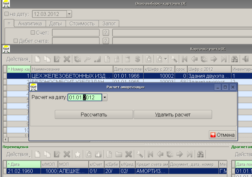
Task: Click the red X delete icon in Карточки toolbar
Action: coord(67,59)
